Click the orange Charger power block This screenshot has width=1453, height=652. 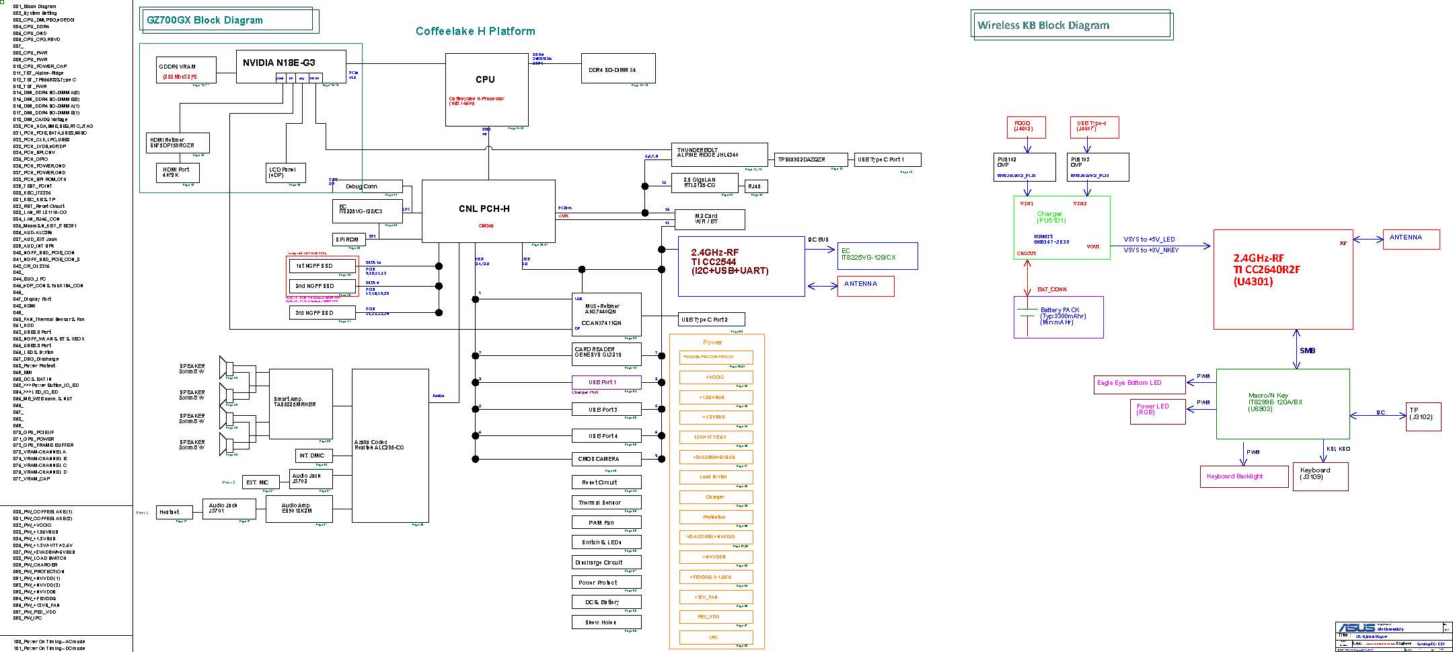click(x=715, y=497)
